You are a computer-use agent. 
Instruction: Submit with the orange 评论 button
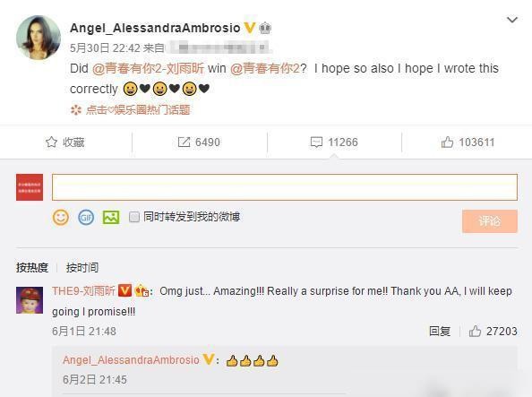(490, 221)
